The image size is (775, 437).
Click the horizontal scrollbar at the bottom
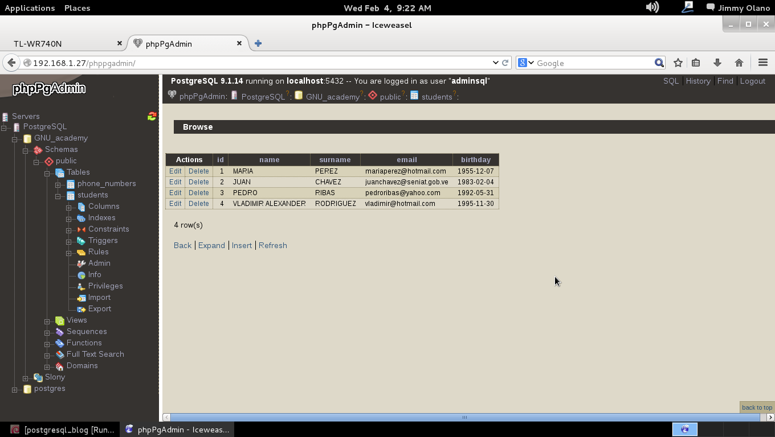[464, 417]
